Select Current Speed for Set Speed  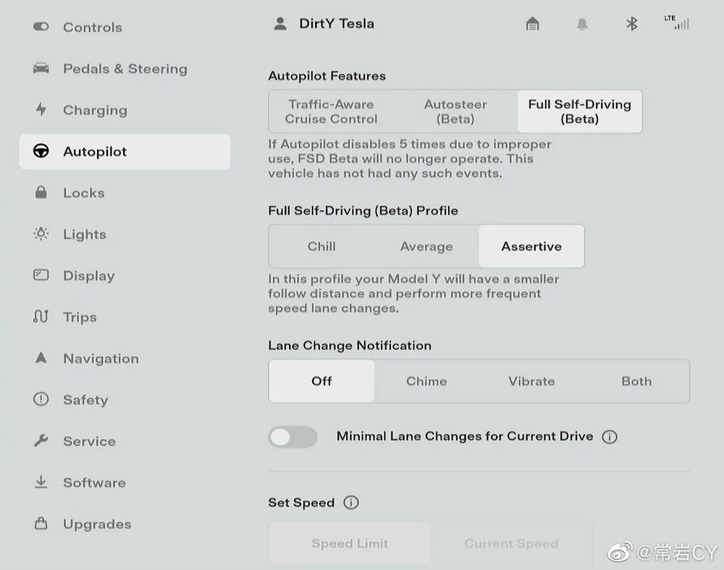[x=511, y=543]
